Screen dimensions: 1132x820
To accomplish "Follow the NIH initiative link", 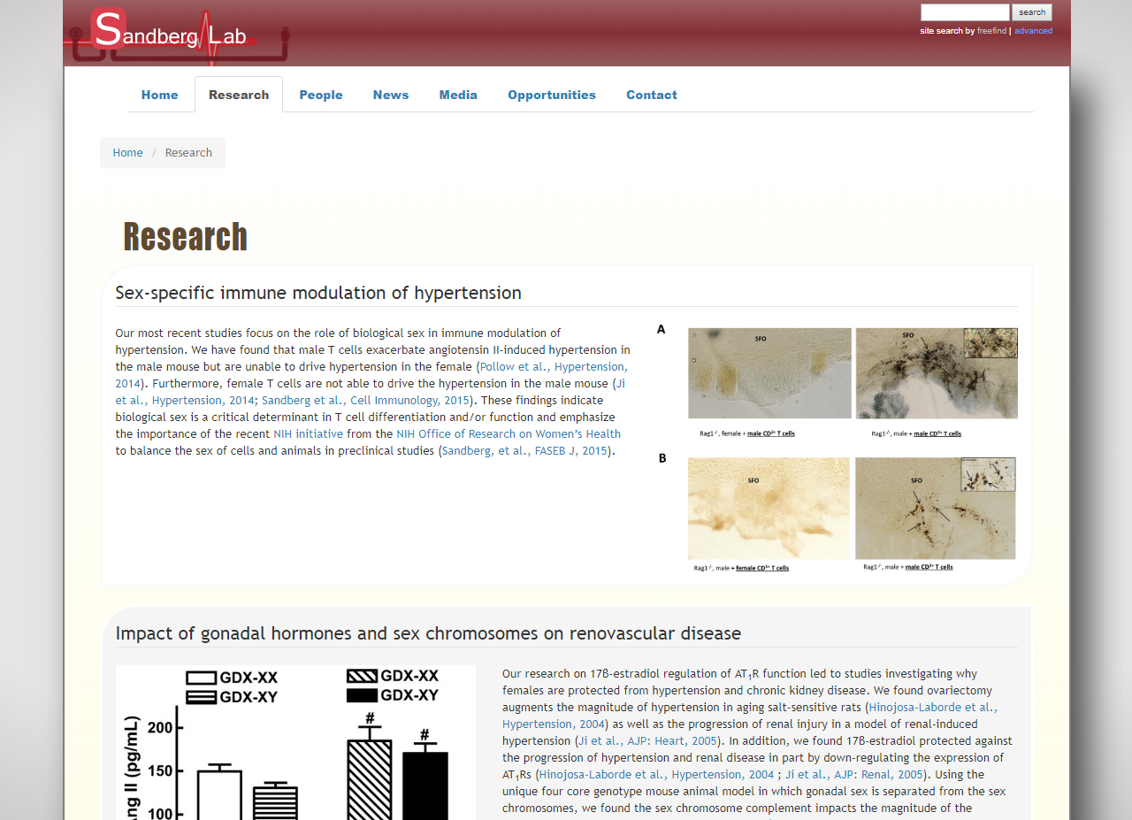I will click(308, 433).
